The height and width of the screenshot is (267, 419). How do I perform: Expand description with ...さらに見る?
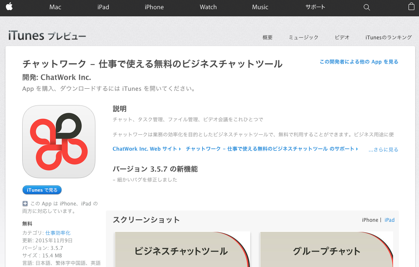coord(383,150)
